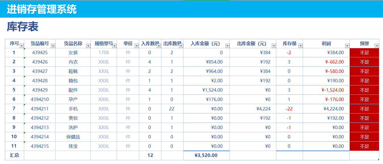
Task: Open the 单位 column filter dropdown
Action: pos(137,46)
